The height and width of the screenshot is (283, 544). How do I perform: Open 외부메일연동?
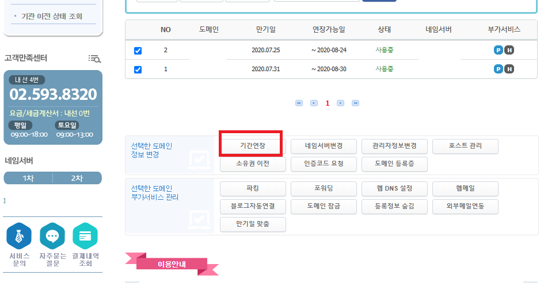[465, 206]
